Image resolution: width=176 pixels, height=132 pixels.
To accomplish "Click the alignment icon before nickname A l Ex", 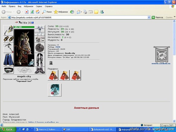I will pos(19,22).
